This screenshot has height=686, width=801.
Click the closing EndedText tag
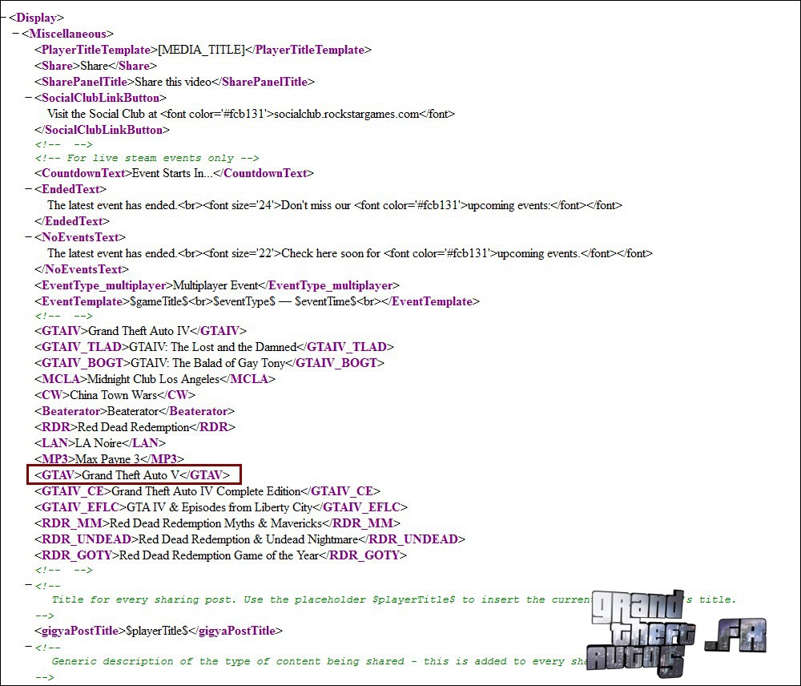(x=72, y=221)
